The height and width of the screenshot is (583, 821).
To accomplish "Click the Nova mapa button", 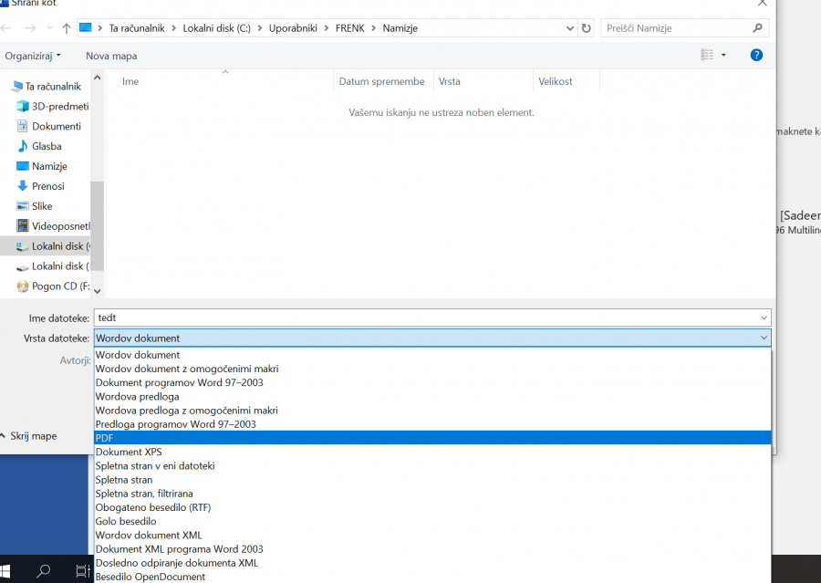I will click(x=111, y=56).
